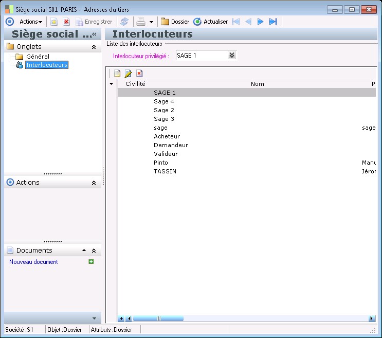The width and height of the screenshot is (382, 338).
Task: Open Interlocuteur privilégié combo box
Action: (x=232, y=55)
